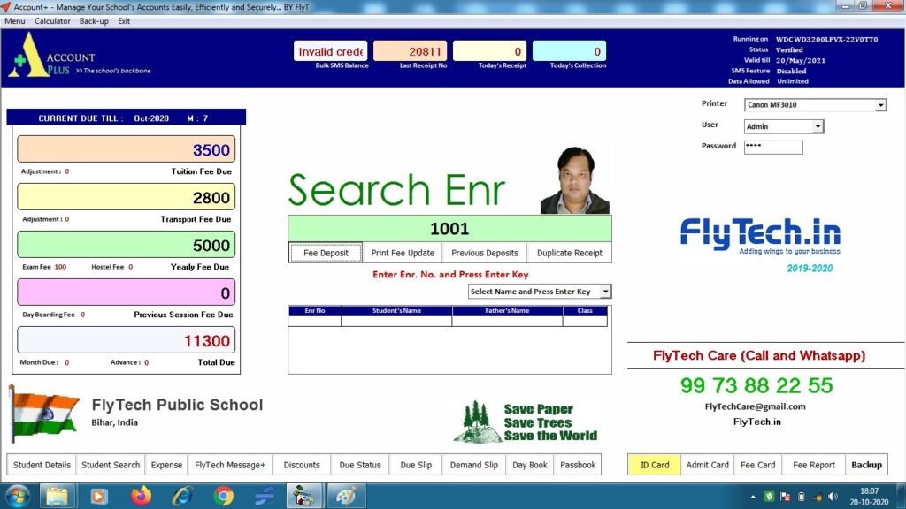The height and width of the screenshot is (509, 906).
Task: Click the Father's Name column header
Action: click(507, 310)
